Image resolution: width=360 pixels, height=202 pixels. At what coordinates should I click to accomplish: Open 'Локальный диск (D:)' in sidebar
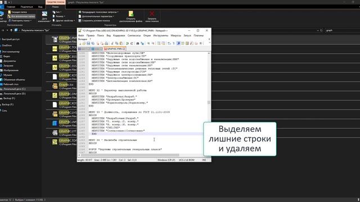pos(14,94)
